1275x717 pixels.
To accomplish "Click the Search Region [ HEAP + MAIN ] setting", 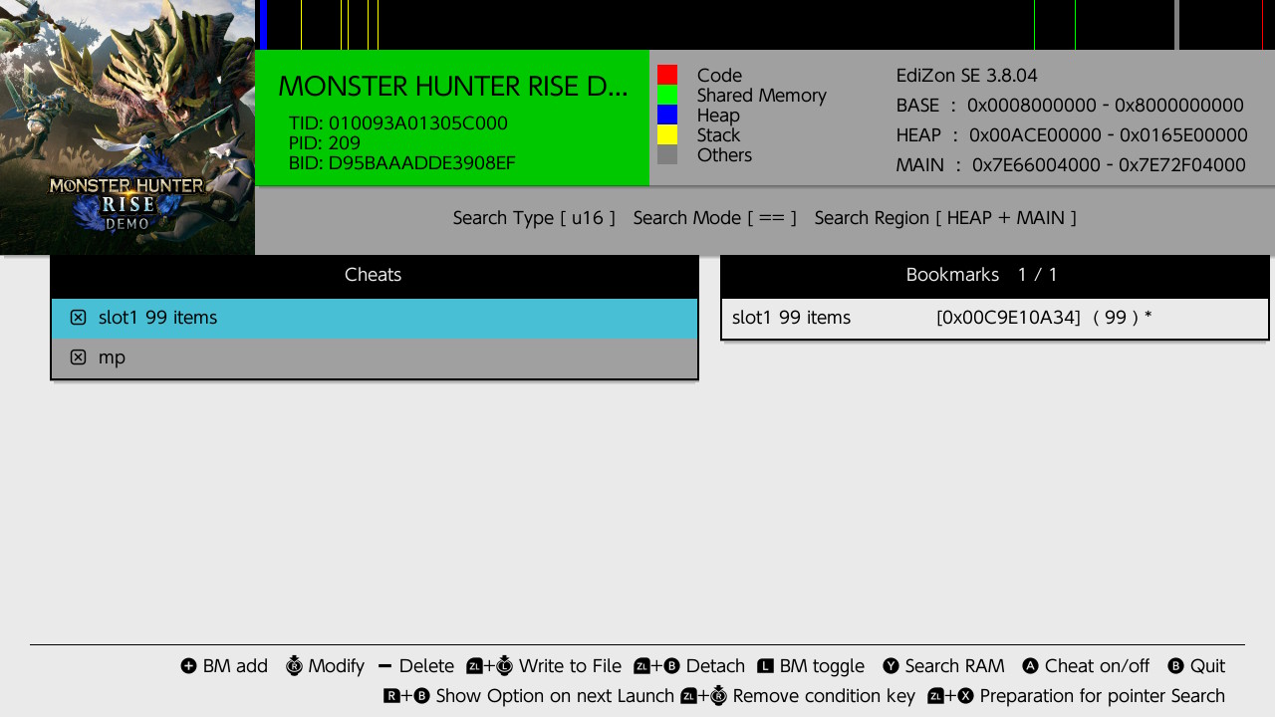I will point(945,218).
